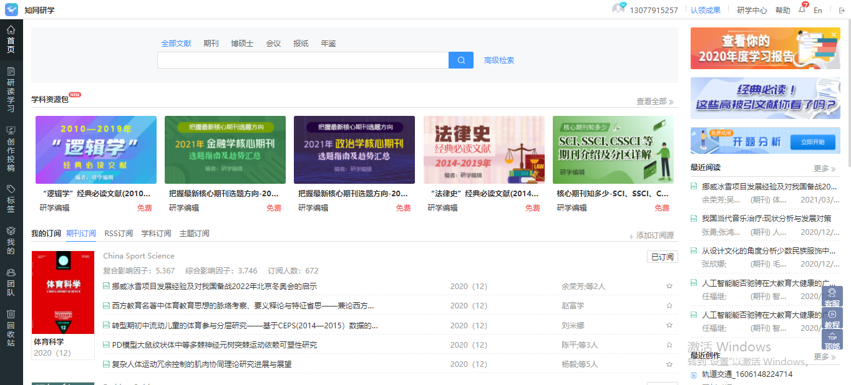Open the 经典必读 高被引文献 banner

765,98
